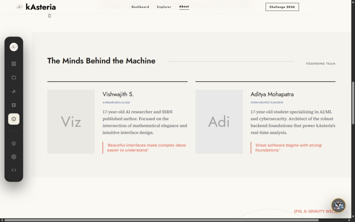The height and width of the screenshot is (222, 355).
Task: Open the folder icon in sidebar
Action: pyautogui.click(x=14, y=78)
